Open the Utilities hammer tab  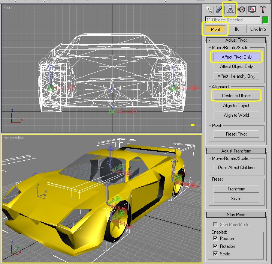pyautogui.click(x=263, y=9)
